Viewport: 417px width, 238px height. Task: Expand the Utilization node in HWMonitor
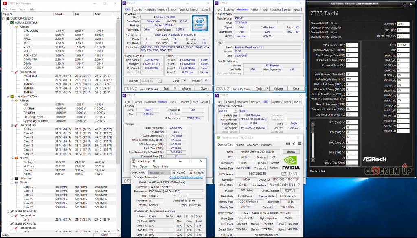point(11,178)
